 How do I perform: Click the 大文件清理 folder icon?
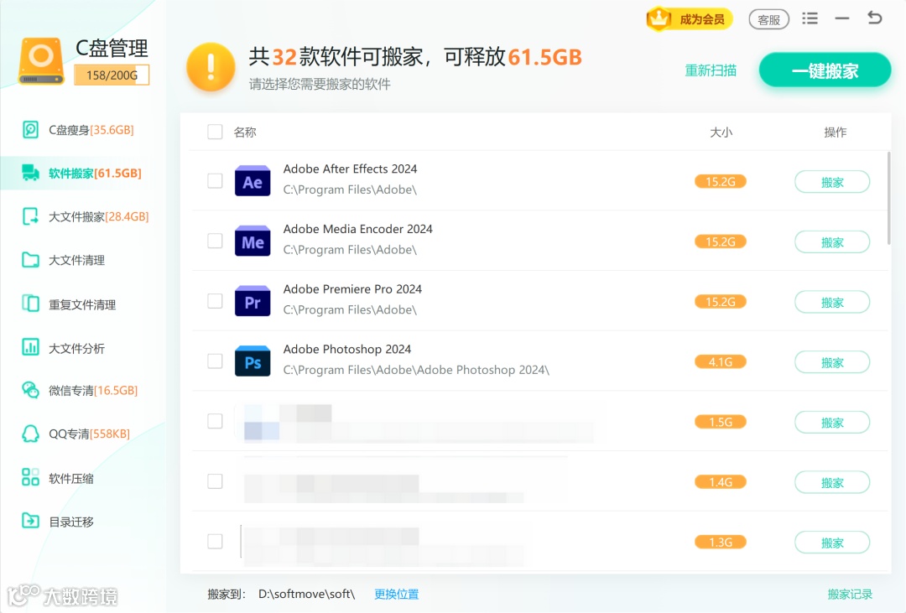[x=30, y=260]
